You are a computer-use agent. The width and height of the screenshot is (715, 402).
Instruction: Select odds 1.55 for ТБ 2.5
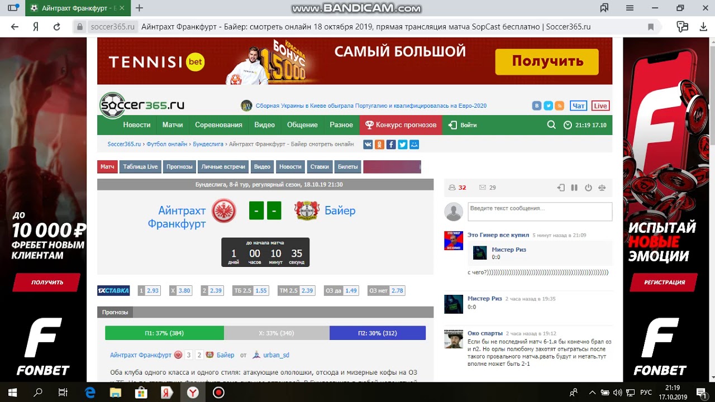261,291
